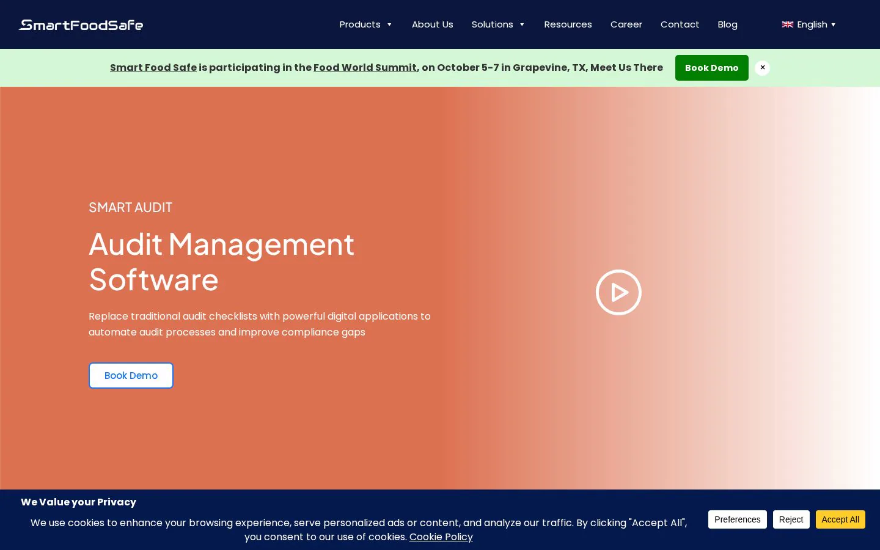Open the Resources menu item
880x550 pixels.
(568, 24)
